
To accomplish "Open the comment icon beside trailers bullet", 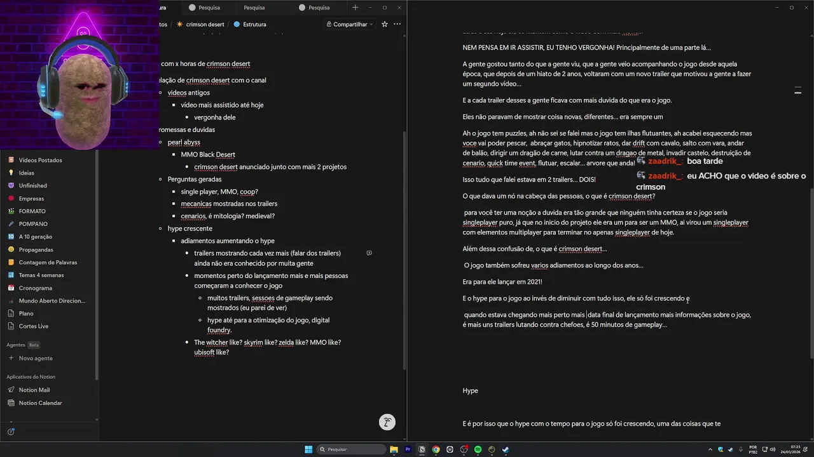I will [x=369, y=253].
